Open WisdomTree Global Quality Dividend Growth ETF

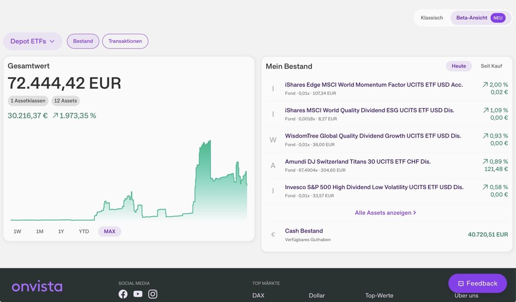(x=373, y=136)
